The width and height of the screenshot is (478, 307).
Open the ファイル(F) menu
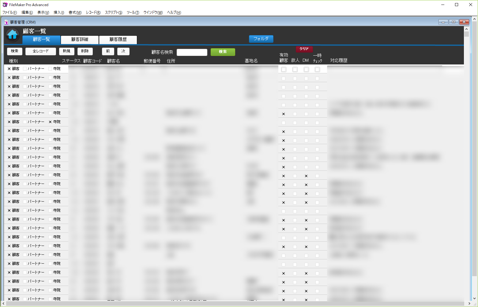10,13
